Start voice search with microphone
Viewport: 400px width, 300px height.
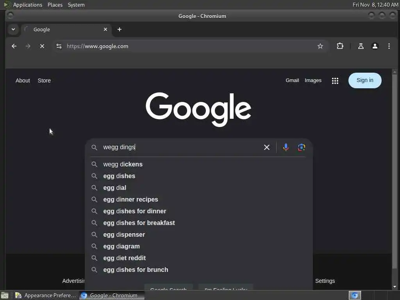coord(286,147)
